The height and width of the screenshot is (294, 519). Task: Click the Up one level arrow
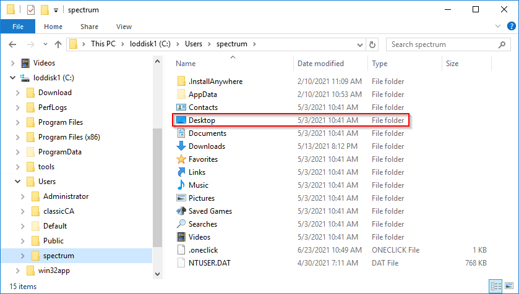pyautogui.click(x=58, y=44)
